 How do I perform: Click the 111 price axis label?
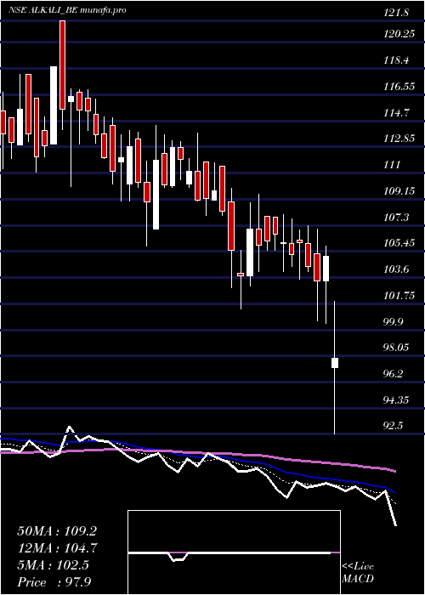pos(392,165)
